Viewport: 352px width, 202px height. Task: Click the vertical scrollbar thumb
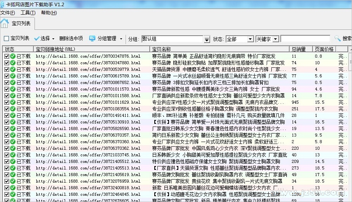point(350,61)
